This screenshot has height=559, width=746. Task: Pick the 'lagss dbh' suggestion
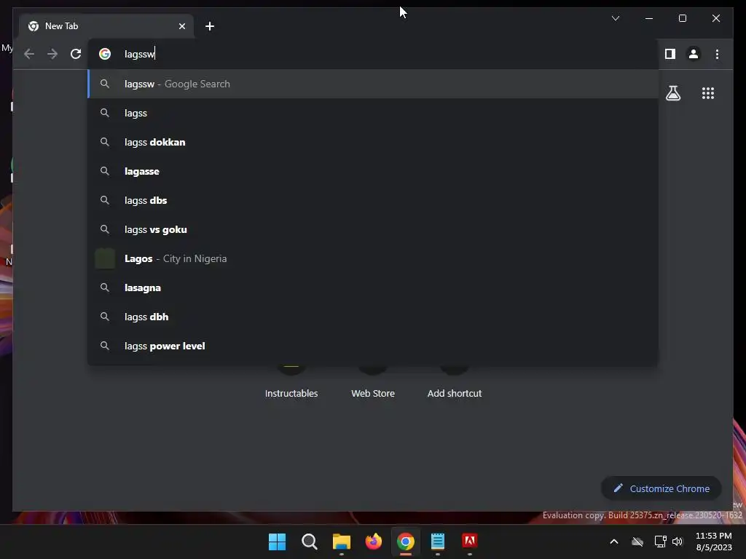(373, 317)
